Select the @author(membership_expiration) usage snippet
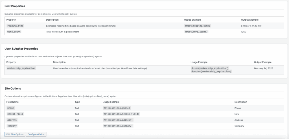This screenshot has height=139, width=289. [x=211, y=71]
